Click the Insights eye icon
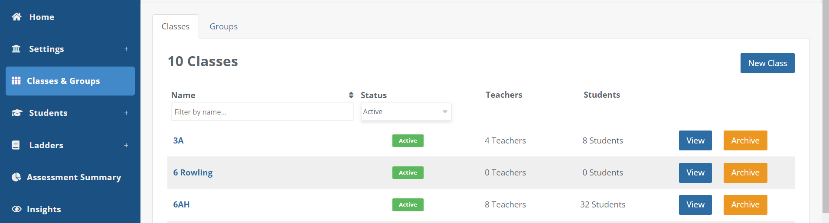The width and height of the screenshot is (829, 223). (16, 209)
